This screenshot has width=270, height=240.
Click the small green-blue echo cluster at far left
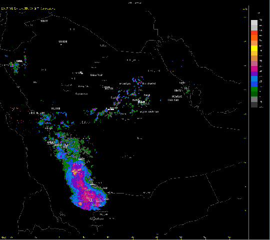click(15, 66)
